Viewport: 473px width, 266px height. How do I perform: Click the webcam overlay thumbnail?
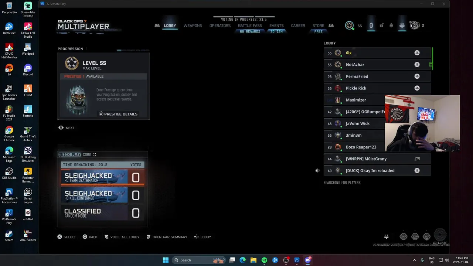click(x=422, y=123)
